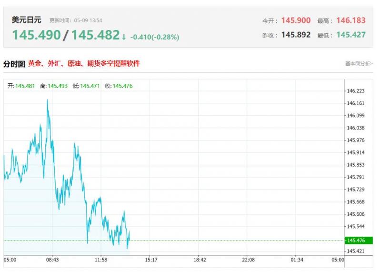
Task: Click the down arrow next to 145.482
Action: coord(124,37)
